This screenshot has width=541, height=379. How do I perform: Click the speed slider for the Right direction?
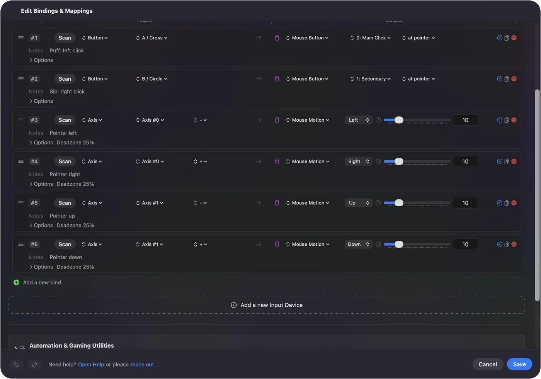[417, 161]
